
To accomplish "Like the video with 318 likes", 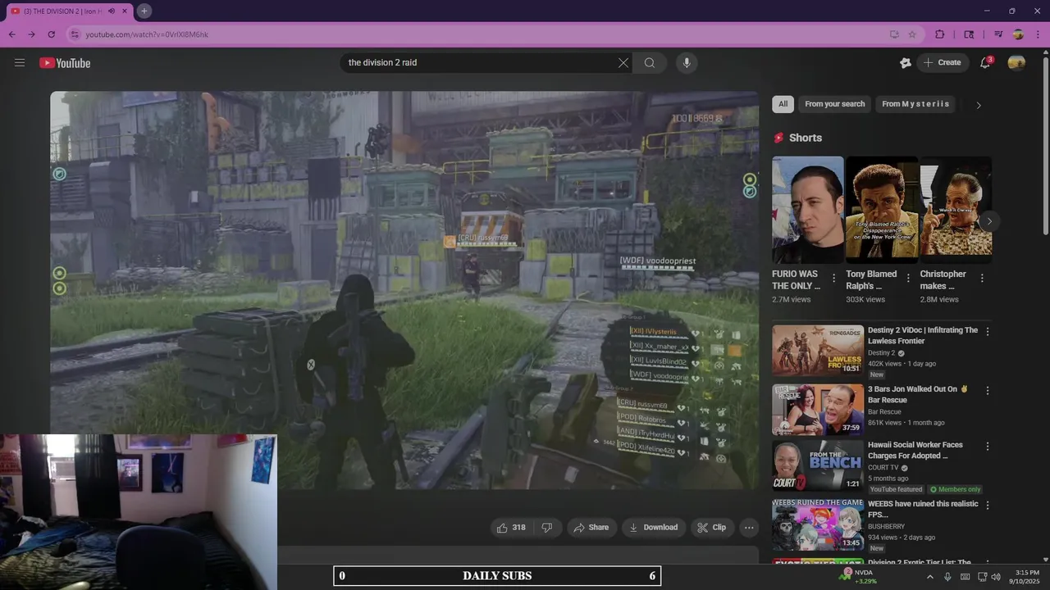I will (511, 528).
